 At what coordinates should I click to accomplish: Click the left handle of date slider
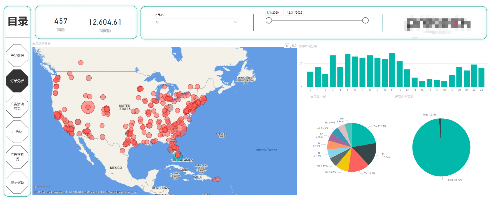[269, 20]
